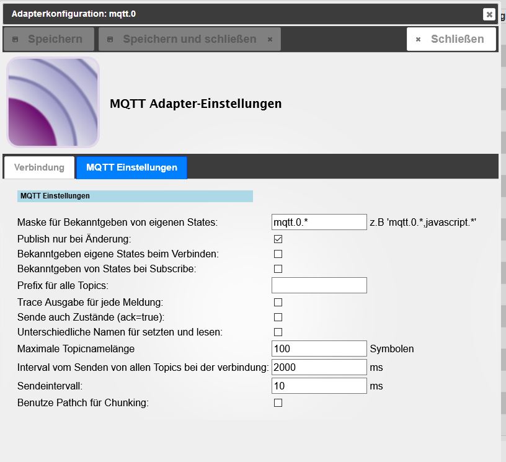
Task: Click the MQTT Adapter-Einstellungen heading
Action: (x=195, y=104)
